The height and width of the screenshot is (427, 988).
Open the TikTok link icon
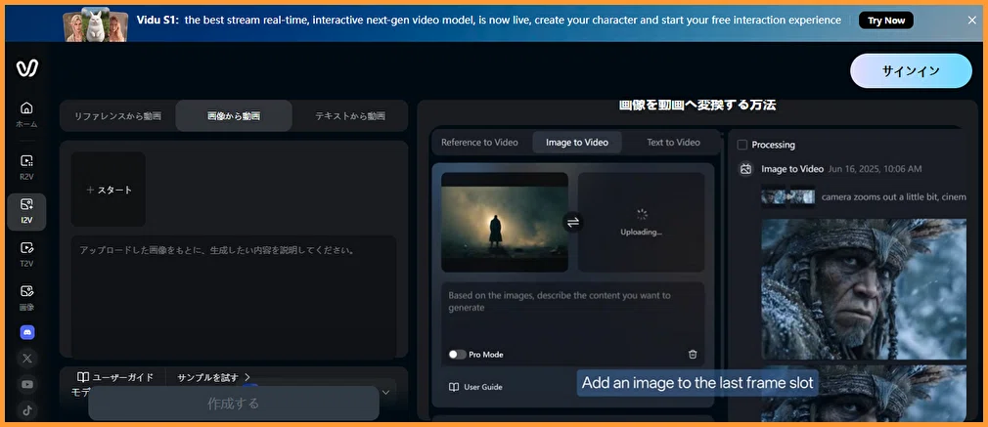[27, 410]
